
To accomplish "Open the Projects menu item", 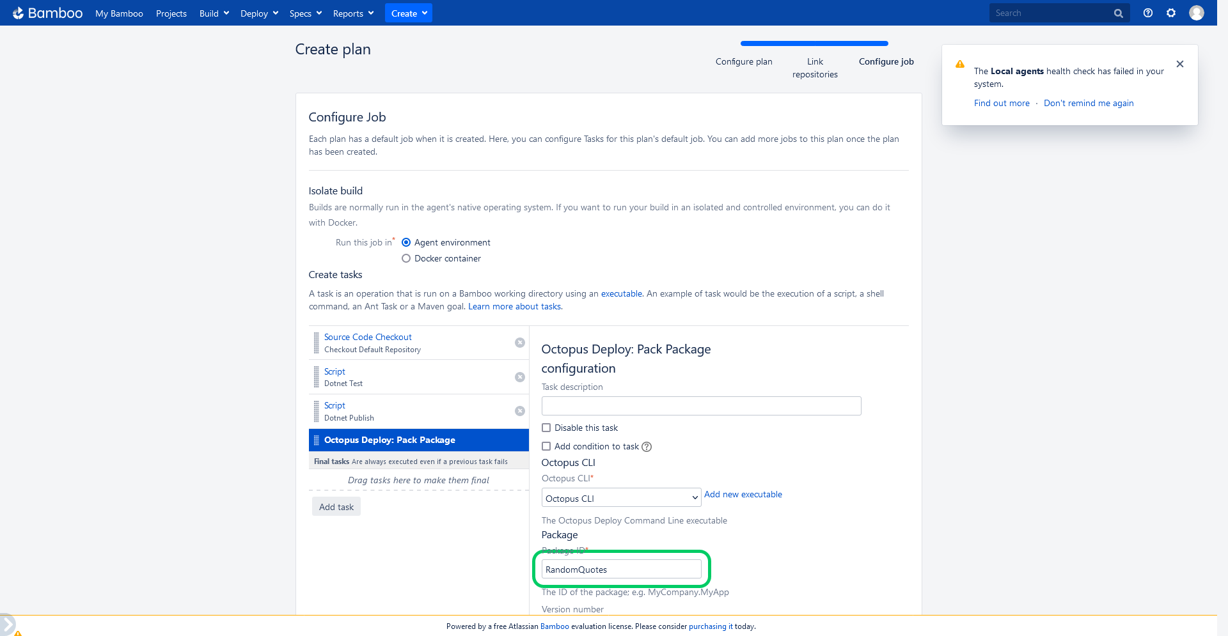I will click(x=171, y=13).
